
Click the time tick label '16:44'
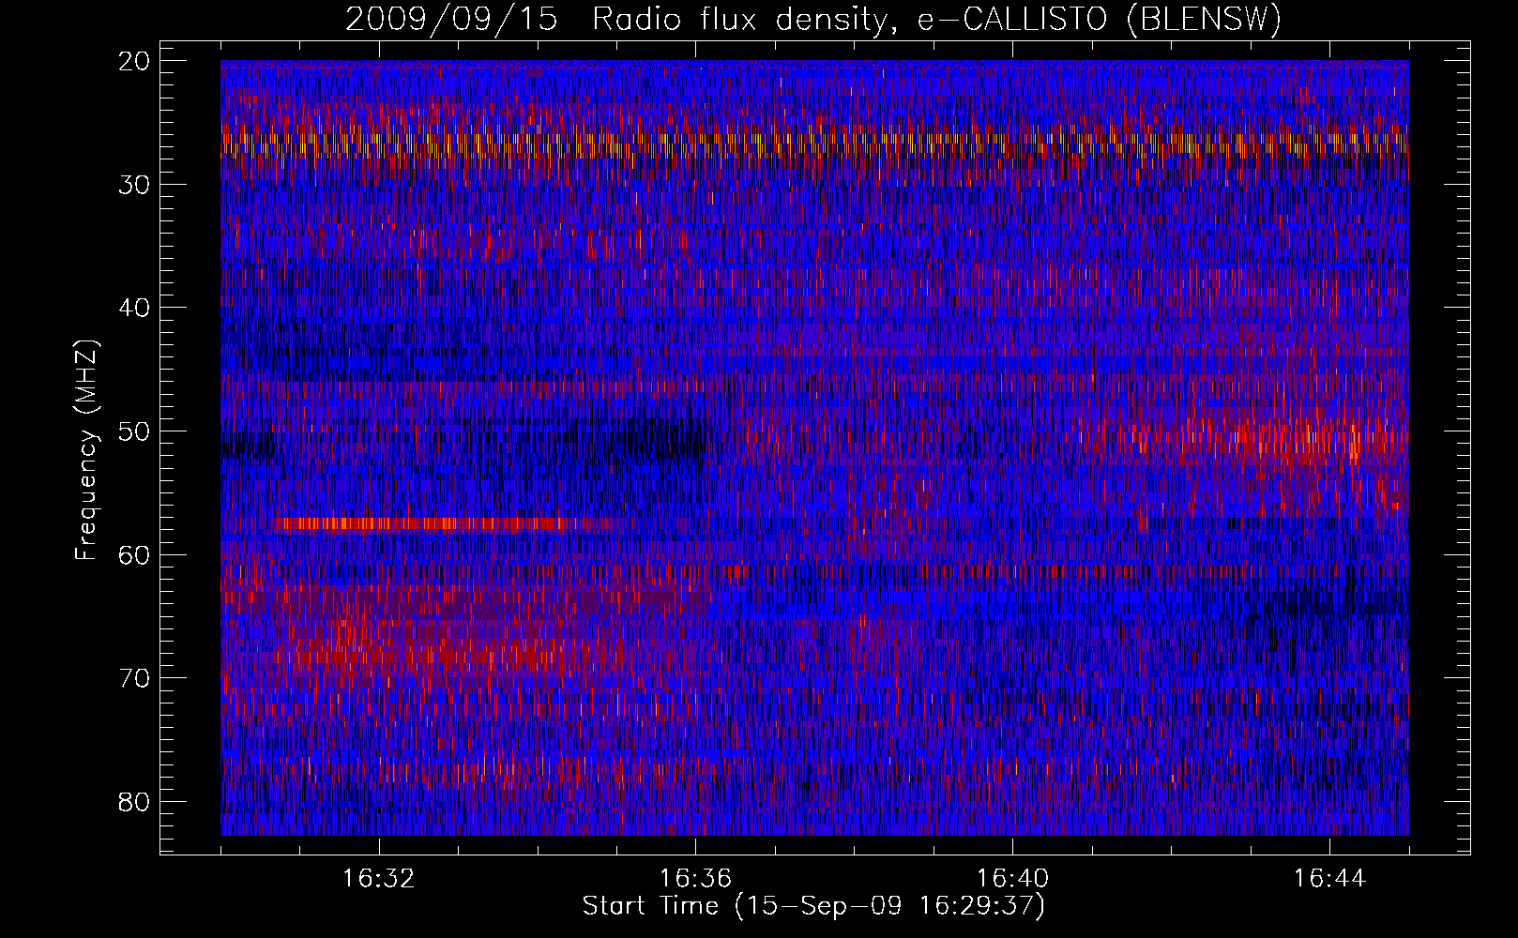(x=1329, y=879)
